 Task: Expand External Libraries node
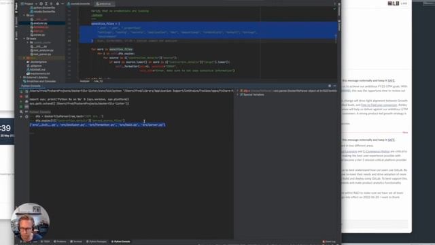tap(21, 78)
